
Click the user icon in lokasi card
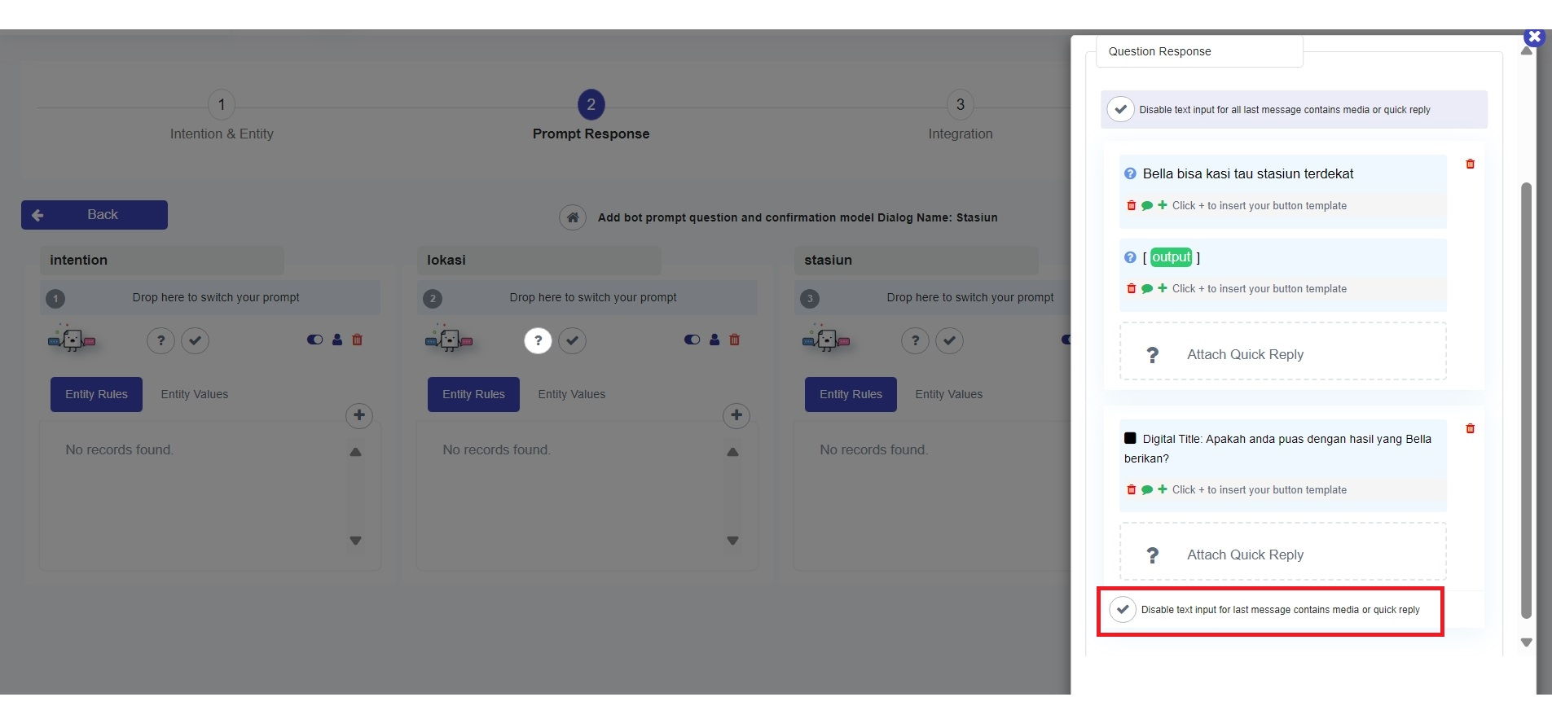(714, 340)
